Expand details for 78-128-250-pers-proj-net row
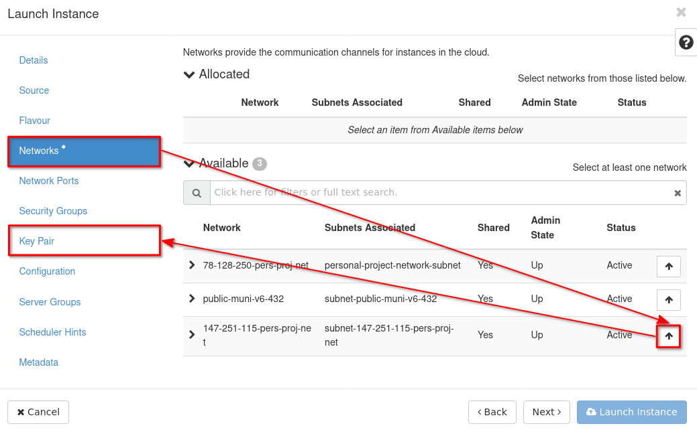 coord(192,265)
